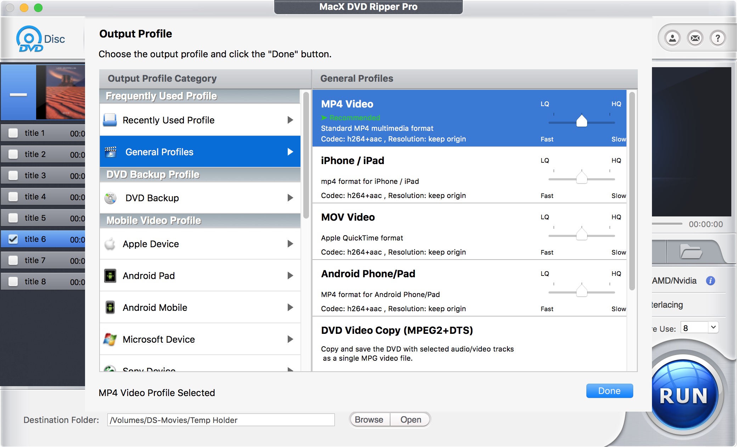Click the MP4 Video quality slider handle

[581, 121]
